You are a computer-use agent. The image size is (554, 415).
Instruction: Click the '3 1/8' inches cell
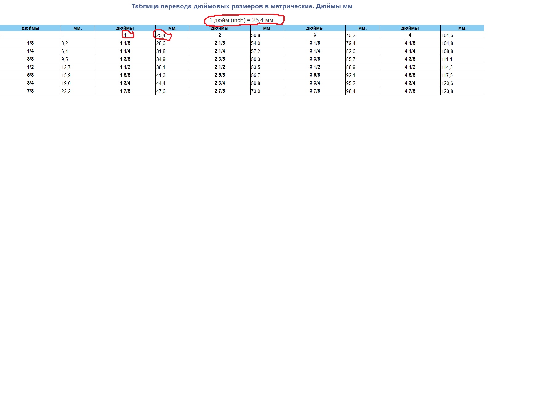click(315, 43)
